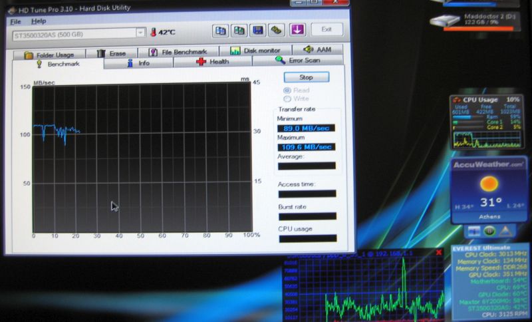The image size is (532, 322).
Task: Close the network graph gadget red X
Action: click(x=439, y=252)
